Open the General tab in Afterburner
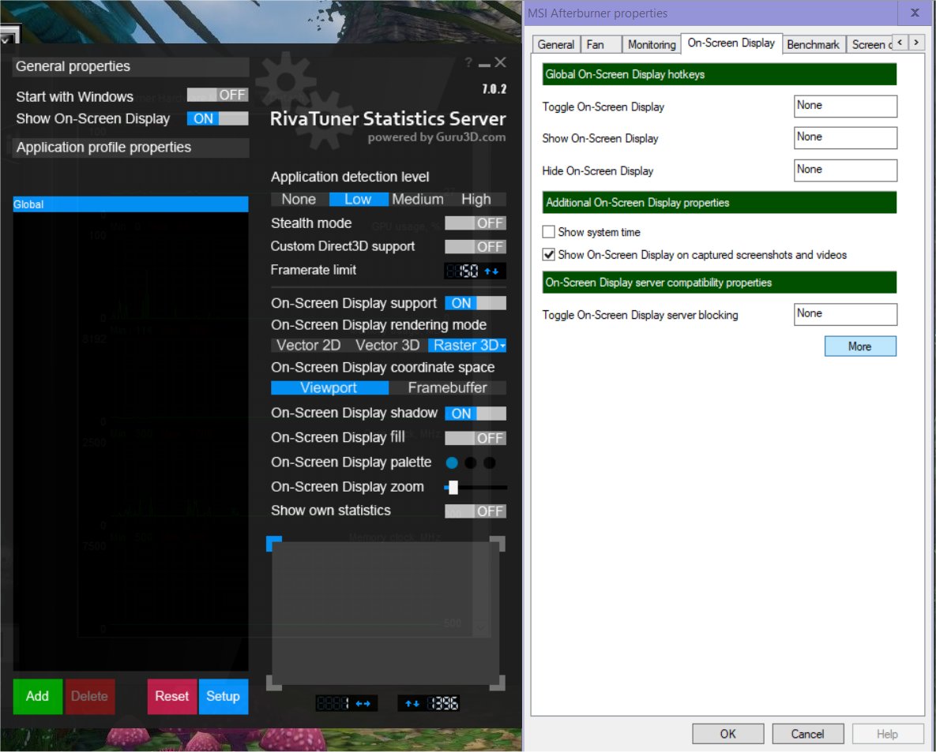Image resolution: width=936 pixels, height=752 pixels. [556, 45]
